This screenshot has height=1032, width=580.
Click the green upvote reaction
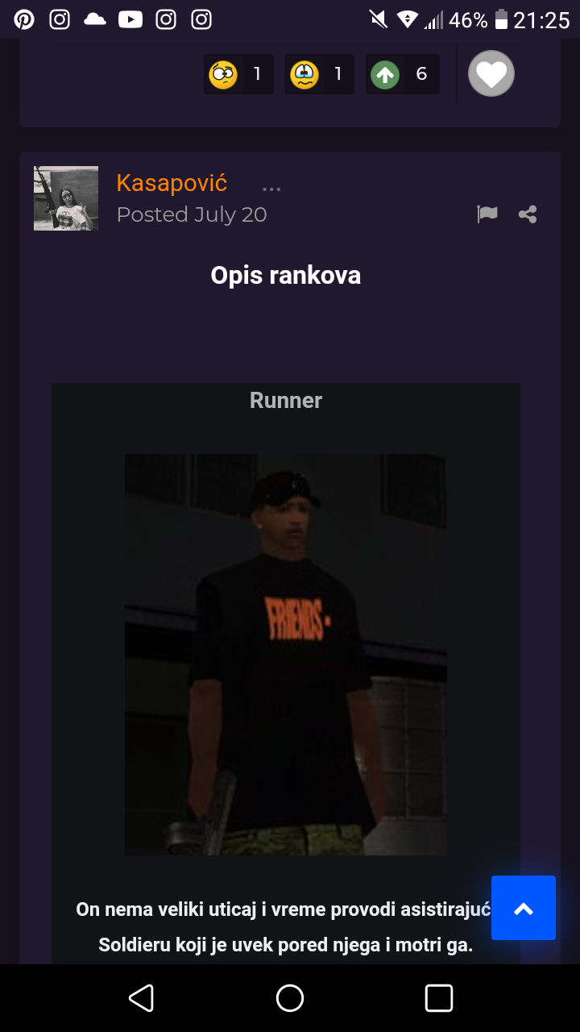[x=402, y=74]
